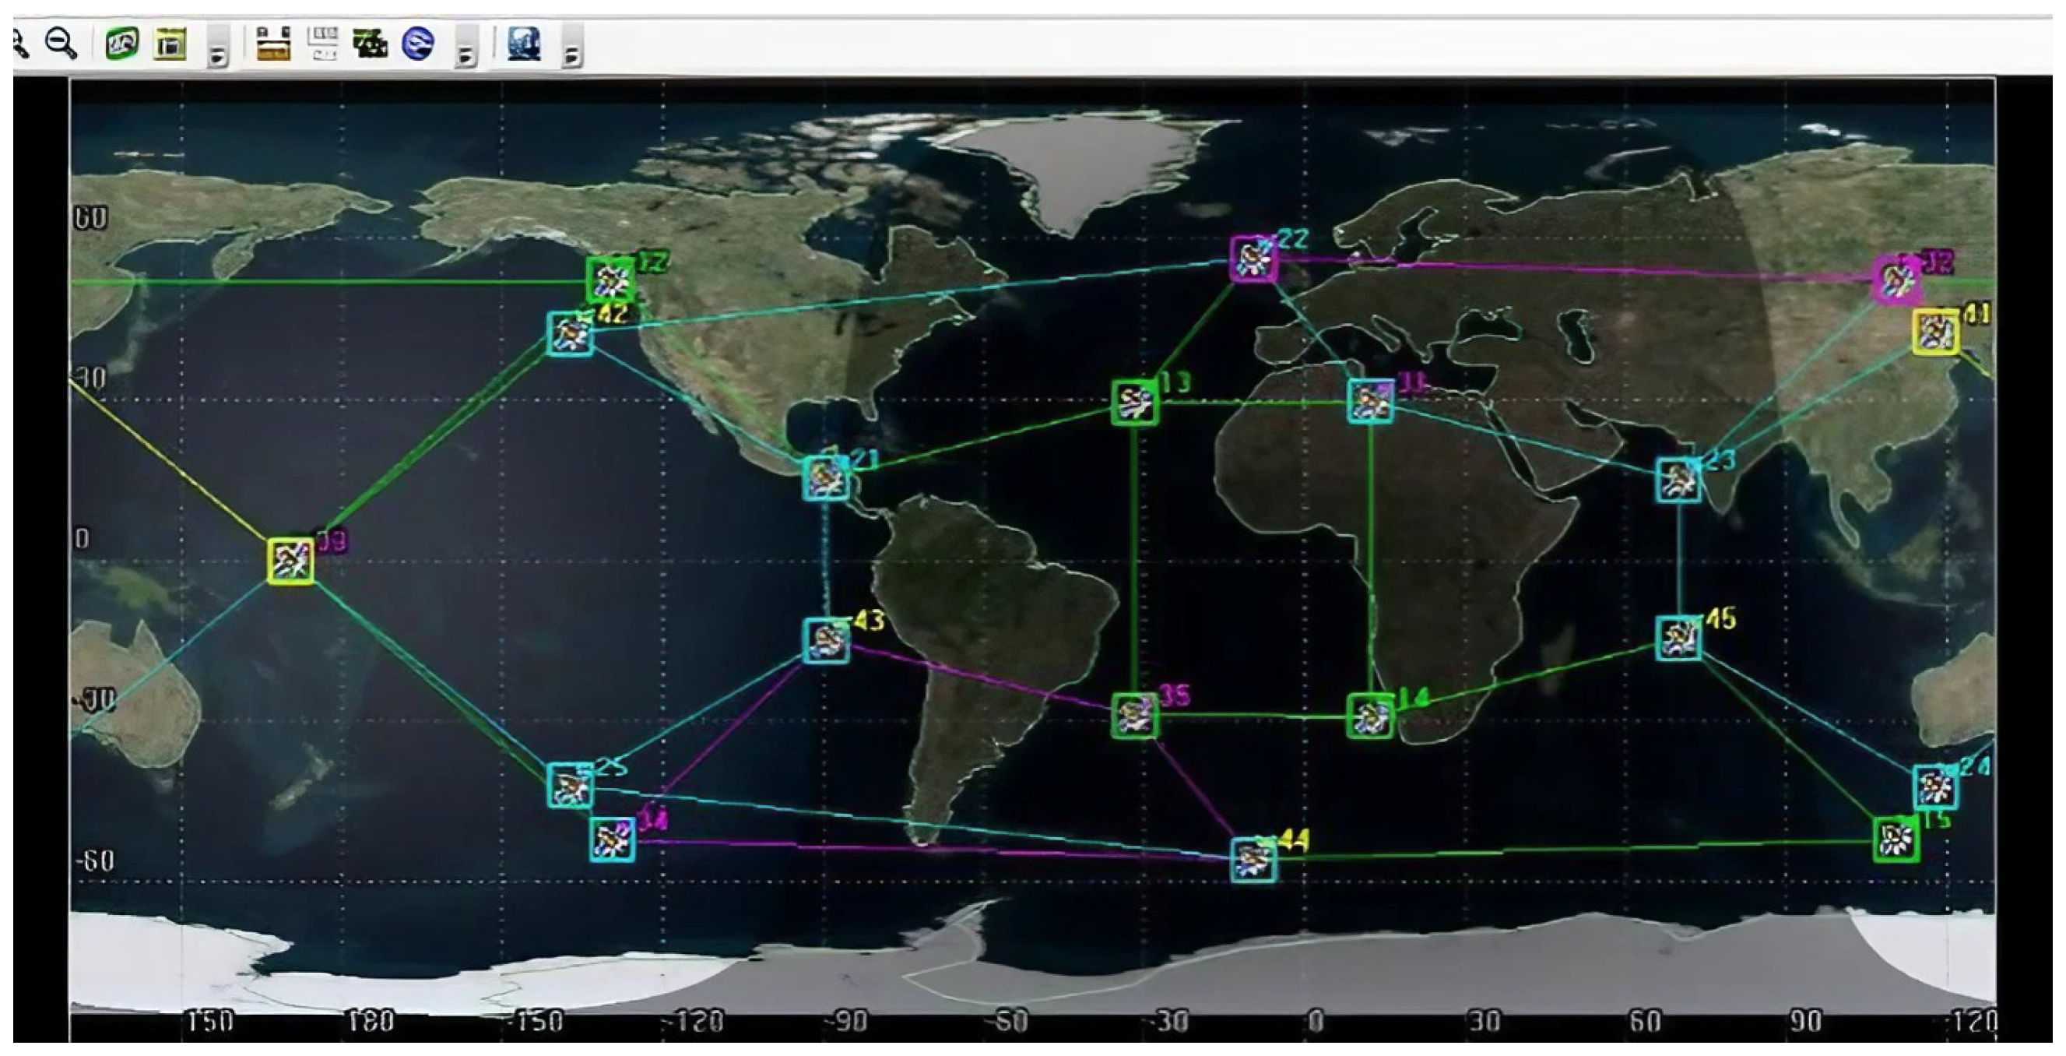Select satellite 13 green marker
Viewport: 2066px width, 1056px height.
point(1135,402)
